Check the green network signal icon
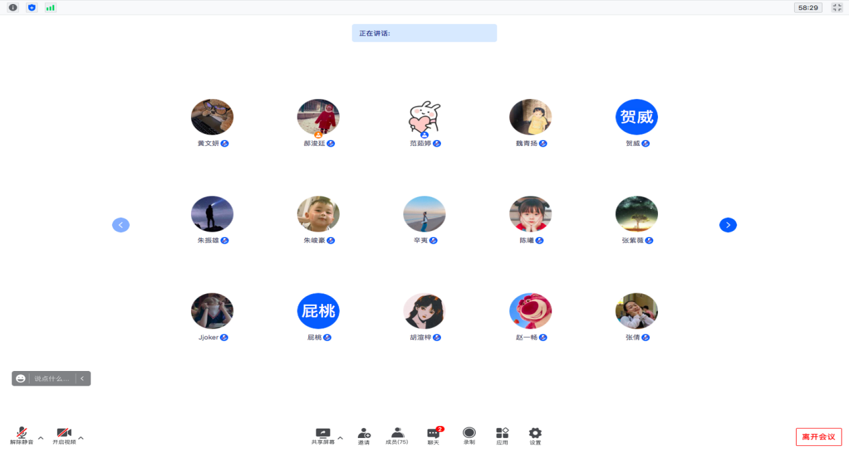This screenshot has height=450, width=849. coord(50,7)
